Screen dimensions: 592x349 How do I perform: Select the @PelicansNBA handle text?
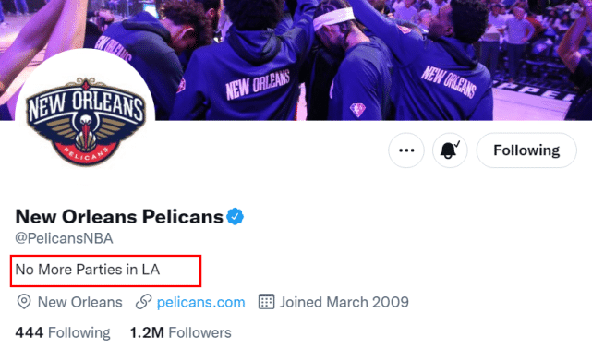click(x=64, y=238)
